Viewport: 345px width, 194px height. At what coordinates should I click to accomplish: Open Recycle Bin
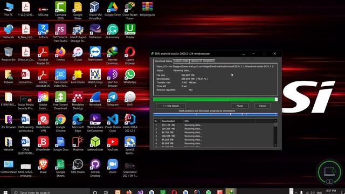pyautogui.click(x=9, y=54)
